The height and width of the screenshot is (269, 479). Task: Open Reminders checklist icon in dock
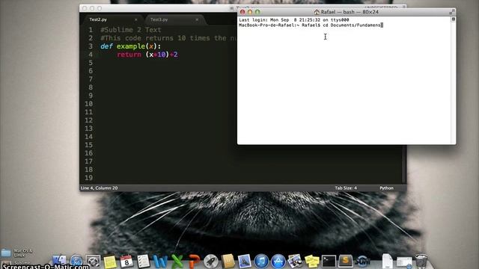(143, 262)
